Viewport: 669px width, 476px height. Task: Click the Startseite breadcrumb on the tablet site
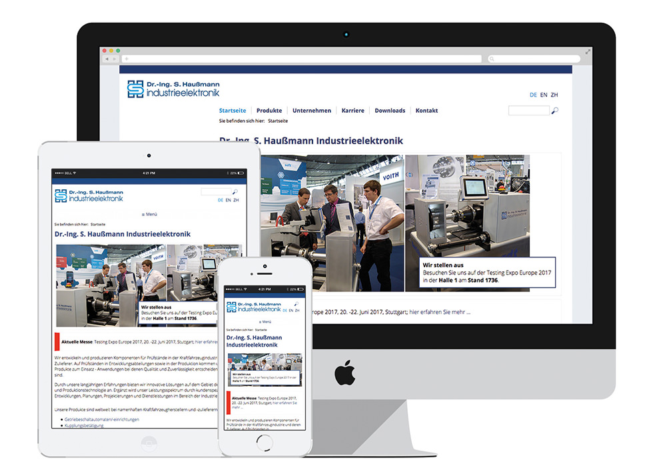98,224
